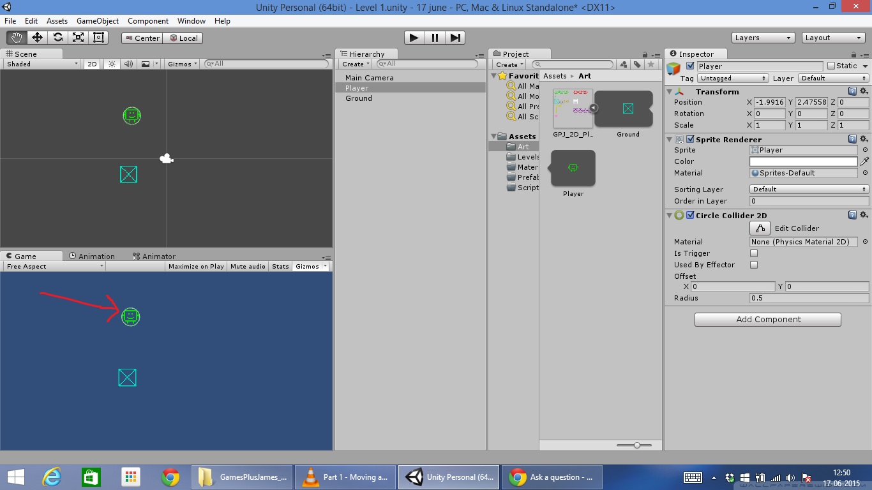Select the Rect transform tool

98,38
